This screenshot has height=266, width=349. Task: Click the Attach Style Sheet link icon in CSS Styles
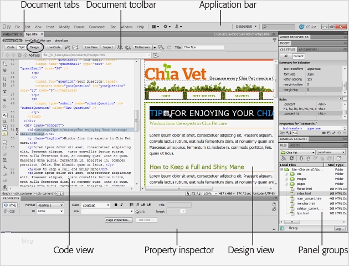(x=324, y=133)
